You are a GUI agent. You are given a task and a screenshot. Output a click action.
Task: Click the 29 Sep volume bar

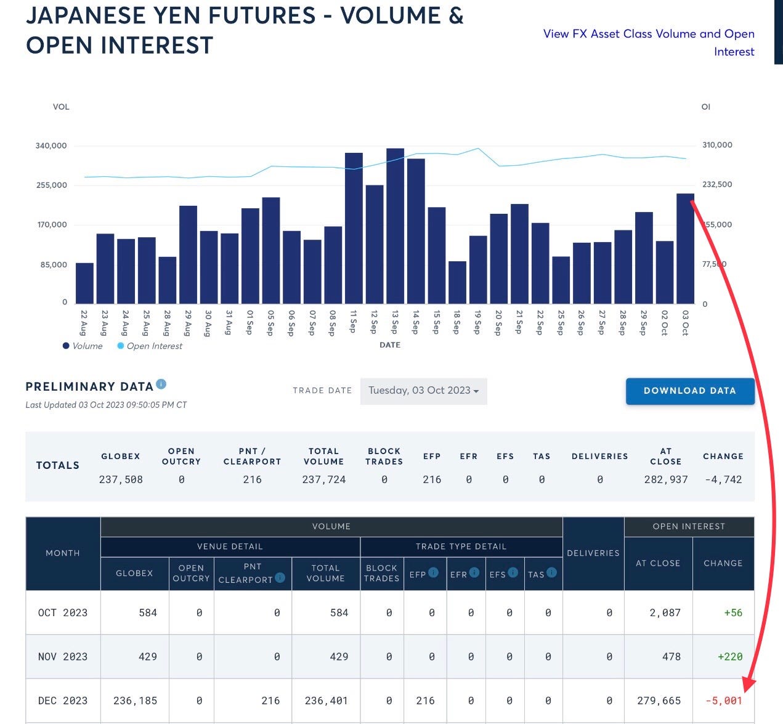click(644, 258)
